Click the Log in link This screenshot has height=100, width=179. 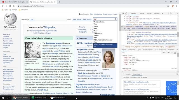coord(115,14)
